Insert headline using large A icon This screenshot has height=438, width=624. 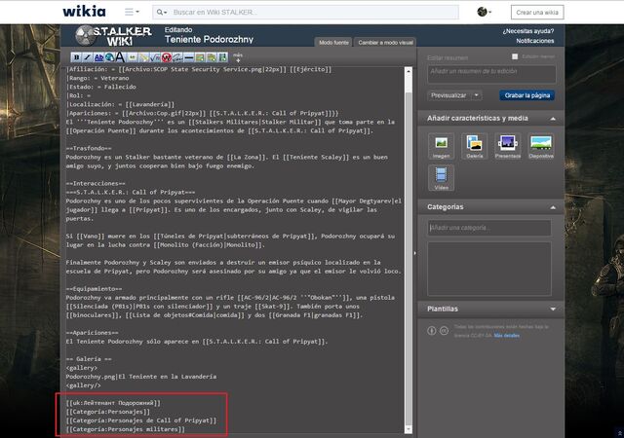point(120,57)
